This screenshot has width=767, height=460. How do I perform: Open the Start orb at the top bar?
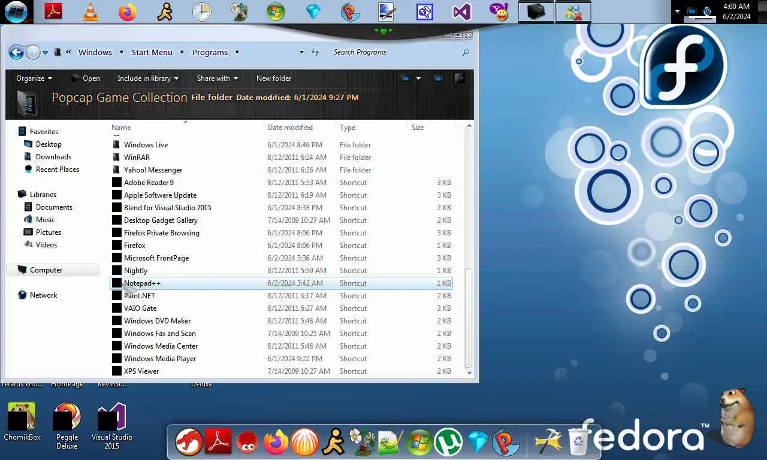point(16,11)
